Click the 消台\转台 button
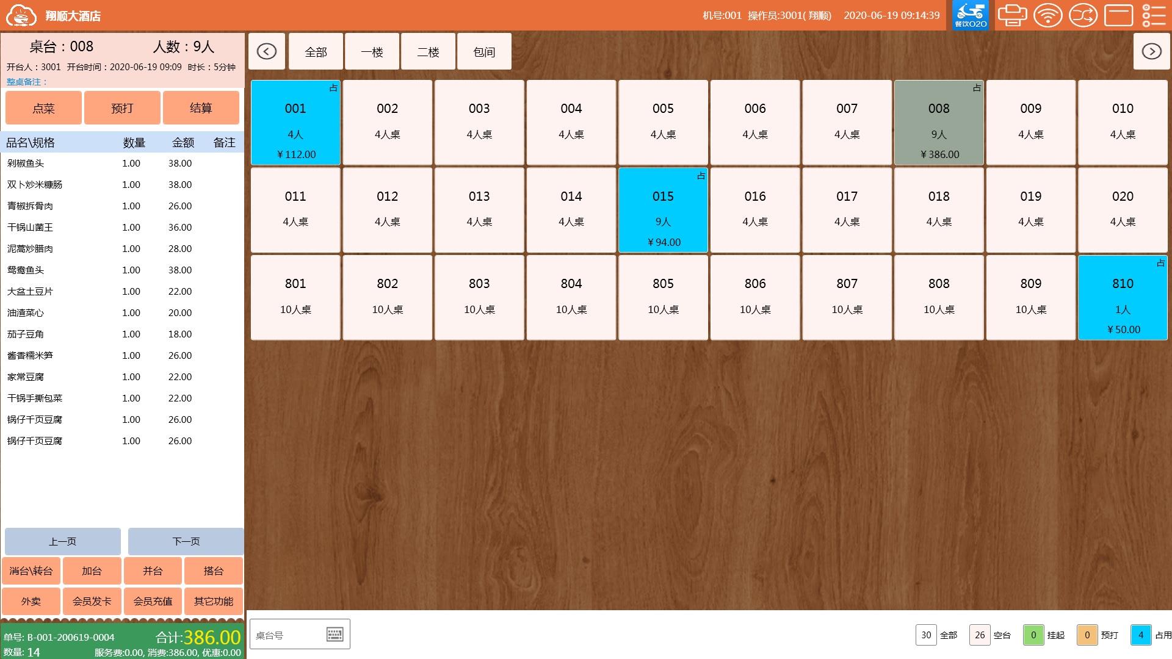The height and width of the screenshot is (659, 1172). [x=31, y=571]
